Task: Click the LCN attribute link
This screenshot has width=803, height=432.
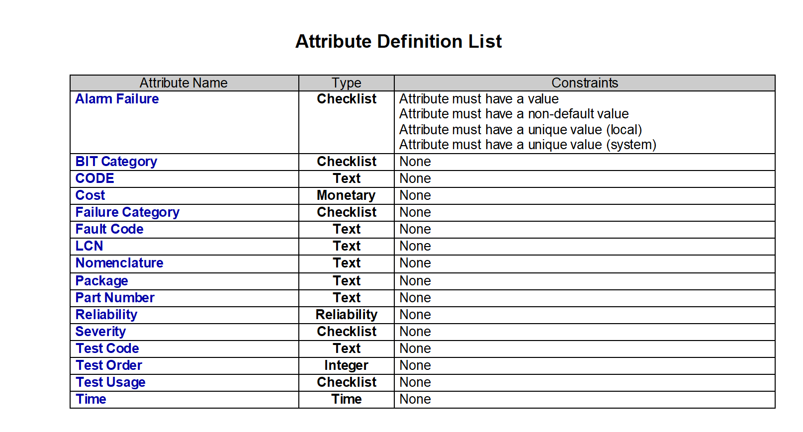Action: pyautogui.click(x=89, y=246)
